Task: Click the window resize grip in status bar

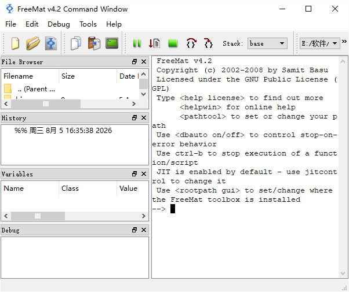Action: tap(344, 288)
